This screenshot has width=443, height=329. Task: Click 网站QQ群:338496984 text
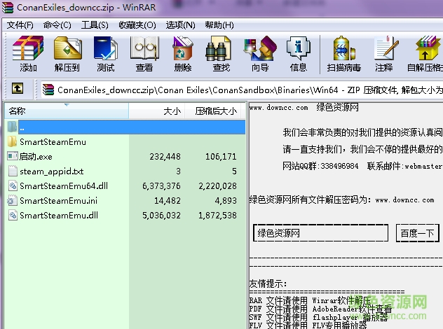pos(320,166)
